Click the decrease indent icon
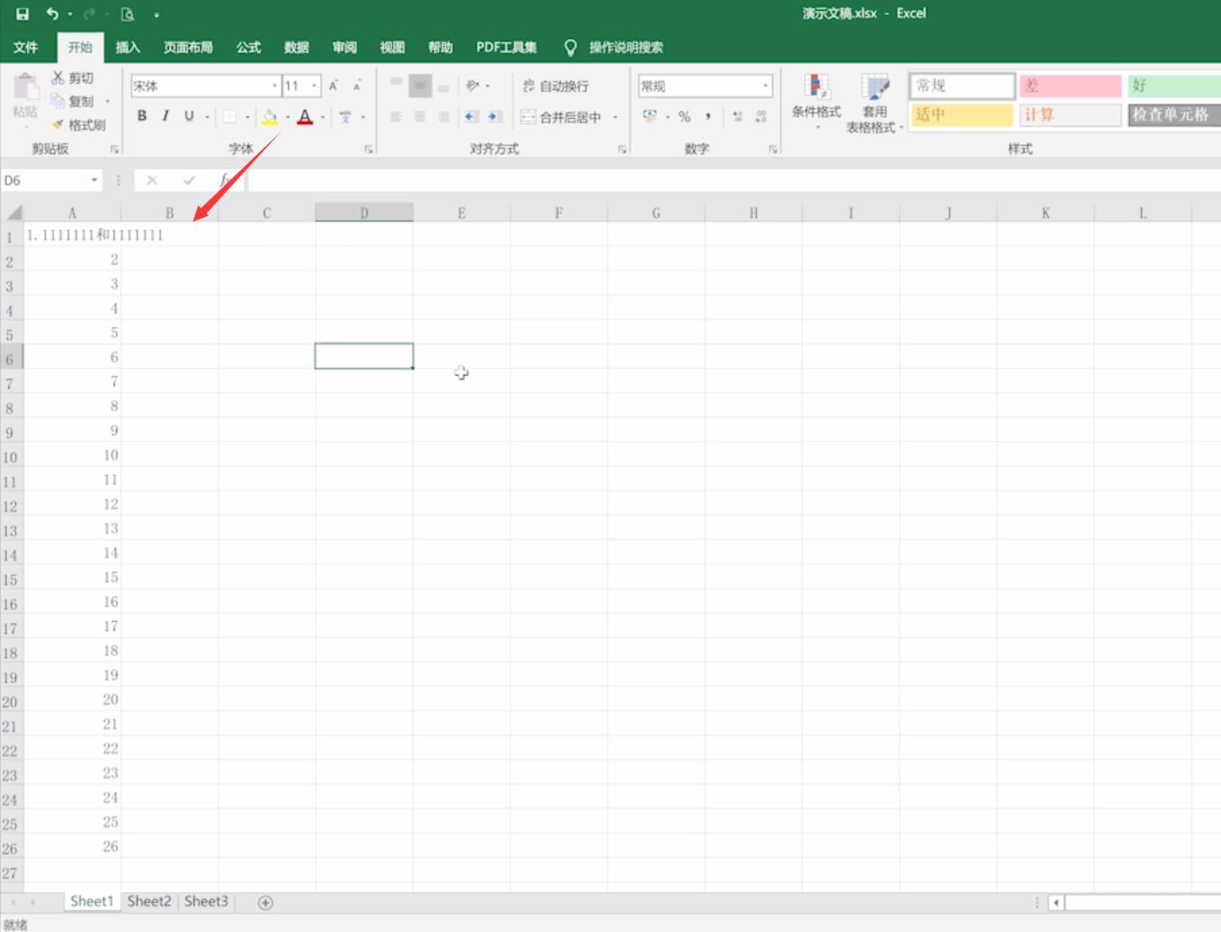 [471, 116]
